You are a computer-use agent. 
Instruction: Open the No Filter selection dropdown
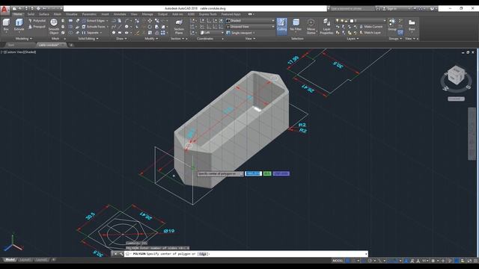(x=296, y=25)
